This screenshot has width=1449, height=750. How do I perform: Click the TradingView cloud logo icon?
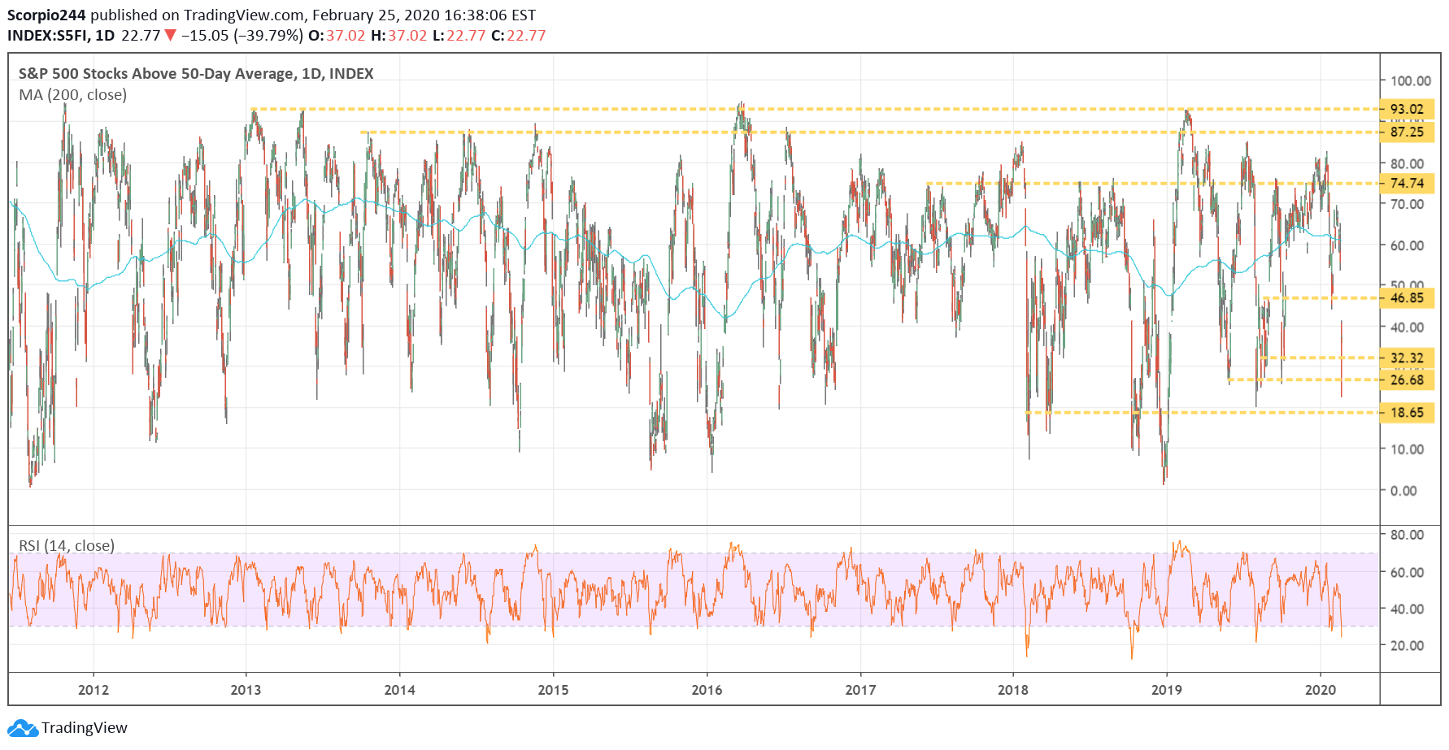click(23, 728)
